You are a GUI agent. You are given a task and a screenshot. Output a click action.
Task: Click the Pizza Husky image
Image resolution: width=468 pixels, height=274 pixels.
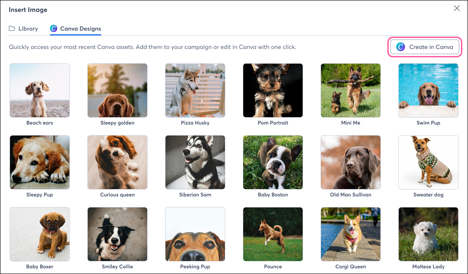click(195, 90)
